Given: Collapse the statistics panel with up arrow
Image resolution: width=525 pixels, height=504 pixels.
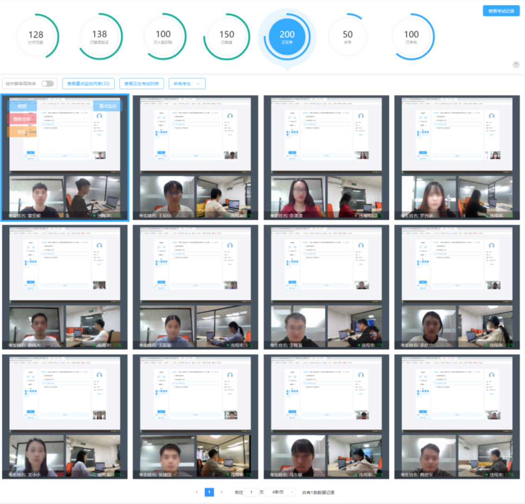Looking at the screenshot, I should (x=516, y=65).
